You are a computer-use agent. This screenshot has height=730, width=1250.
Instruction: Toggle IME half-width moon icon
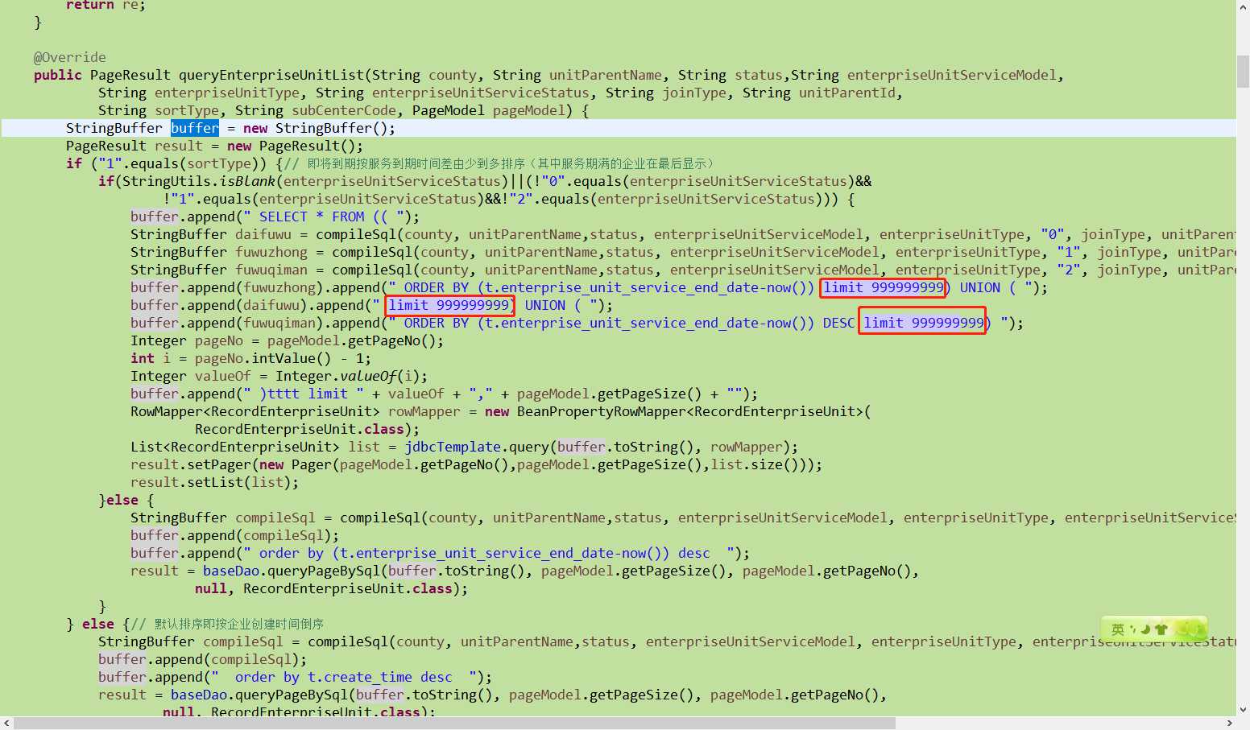point(1145,629)
